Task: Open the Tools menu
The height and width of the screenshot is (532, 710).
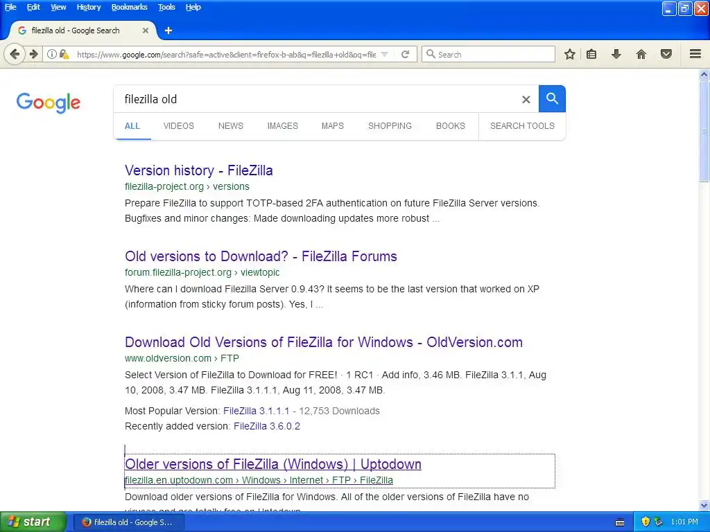Action: [166, 7]
